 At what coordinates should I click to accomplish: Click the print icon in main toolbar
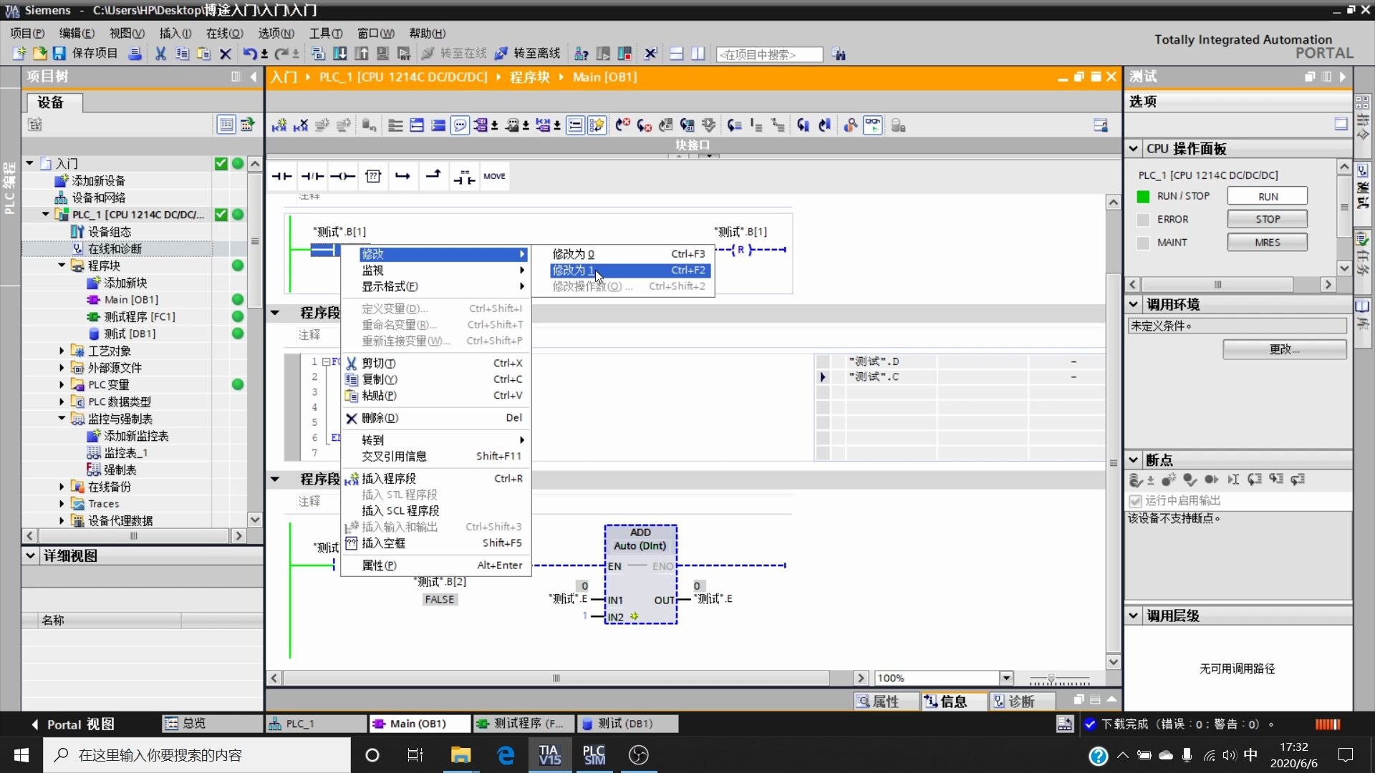pos(135,54)
